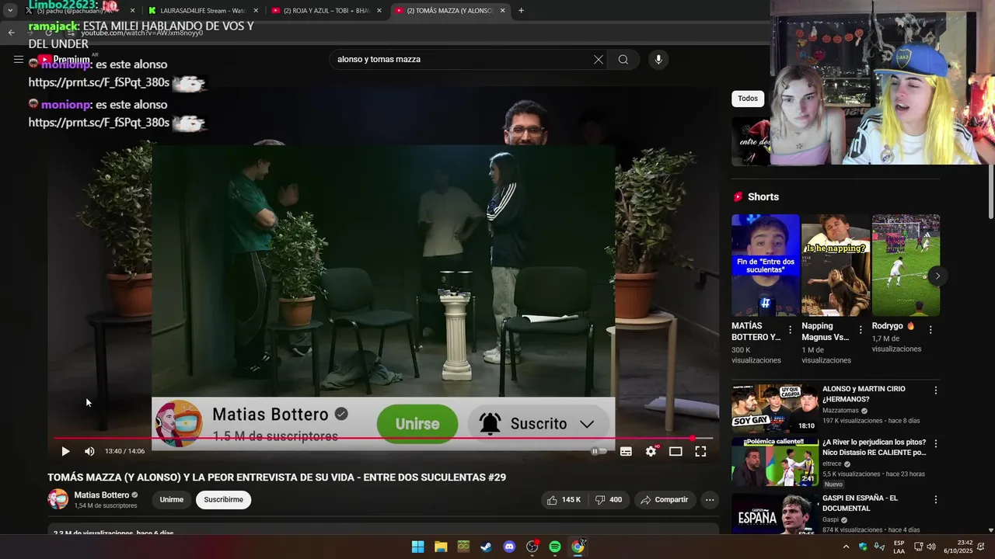Open Chrome from the taskbar
Image resolution: width=995 pixels, height=559 pixels.
point(578,547)
